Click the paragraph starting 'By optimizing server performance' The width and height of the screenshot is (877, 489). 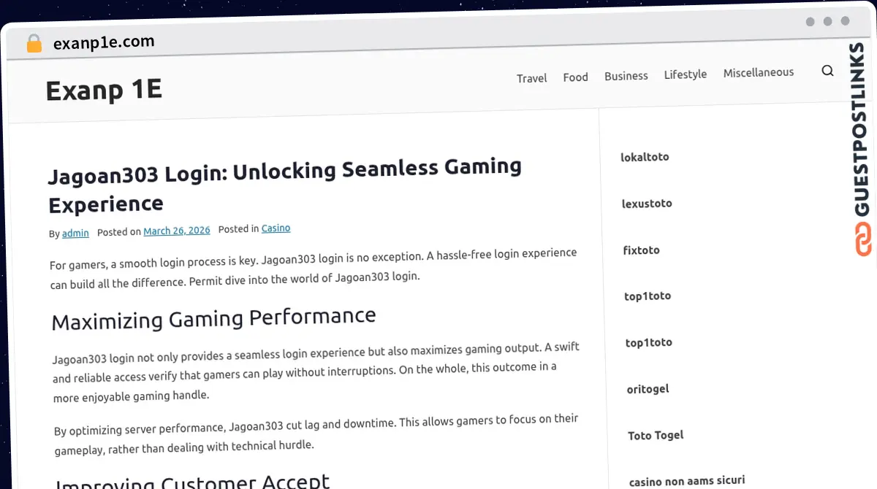point(316,434)
